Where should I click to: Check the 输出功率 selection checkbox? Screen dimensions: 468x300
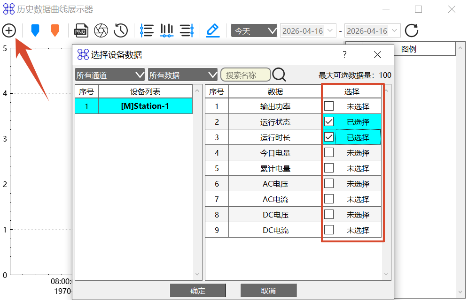(x=329, y=106)
